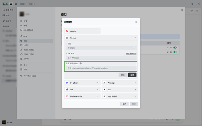Click the 模型 page heading
The width and height of the screenshot is (202, 126).
click(64, 15)
